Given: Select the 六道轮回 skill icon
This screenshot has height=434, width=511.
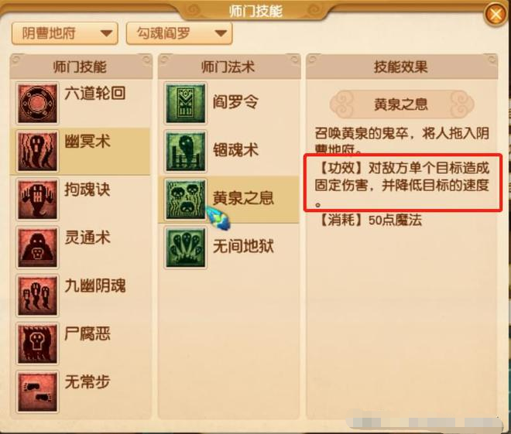Looking at the screenshot, I should (37, 104).
